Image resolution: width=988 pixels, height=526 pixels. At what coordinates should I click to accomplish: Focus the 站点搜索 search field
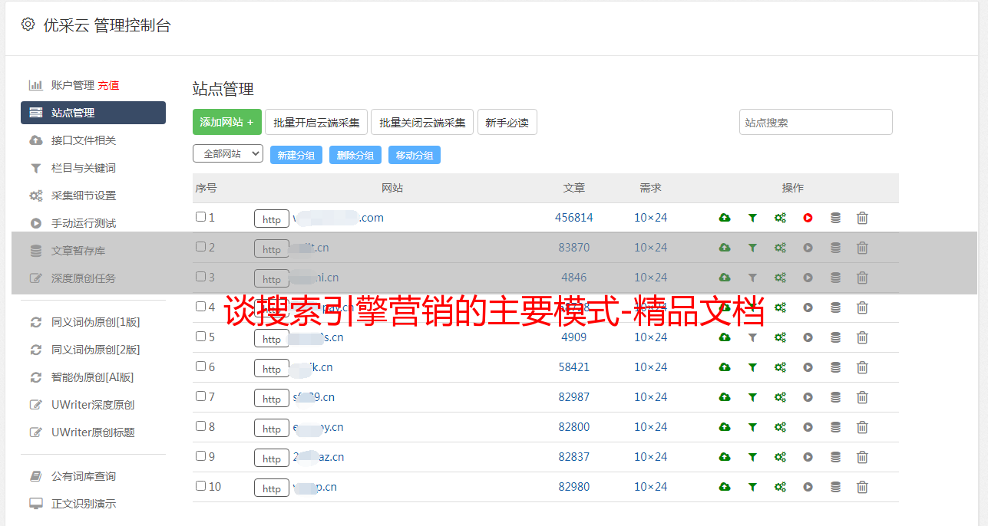[x=816, y=122]
